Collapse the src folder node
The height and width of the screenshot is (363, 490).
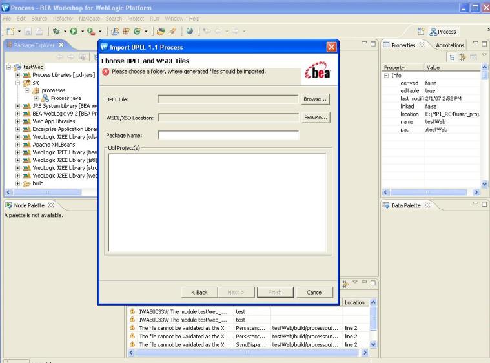(18, 83)
